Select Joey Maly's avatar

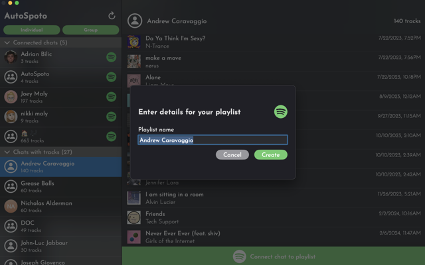pos(11,97)
